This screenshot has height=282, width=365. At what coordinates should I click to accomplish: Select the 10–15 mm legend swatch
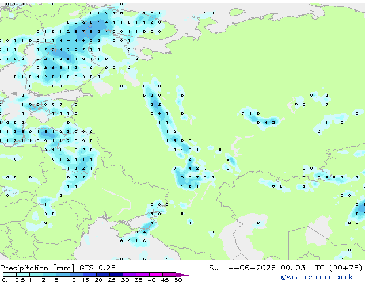point(77,275)
